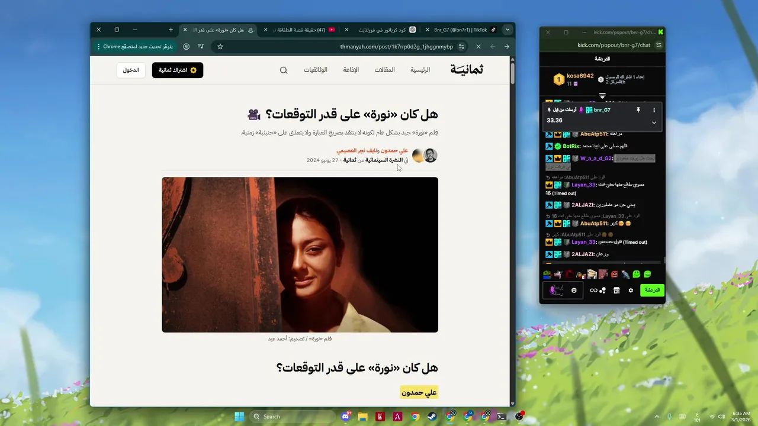The image size is (758, 426).
Task: Click W_a_a_d_G2 username in Kick chat
Action: pos(595,158)
